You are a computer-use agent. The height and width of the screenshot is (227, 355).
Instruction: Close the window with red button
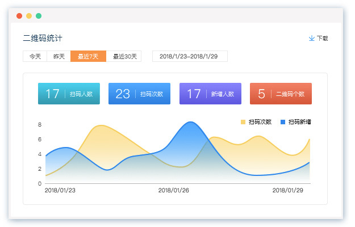[x=20, y=16]
